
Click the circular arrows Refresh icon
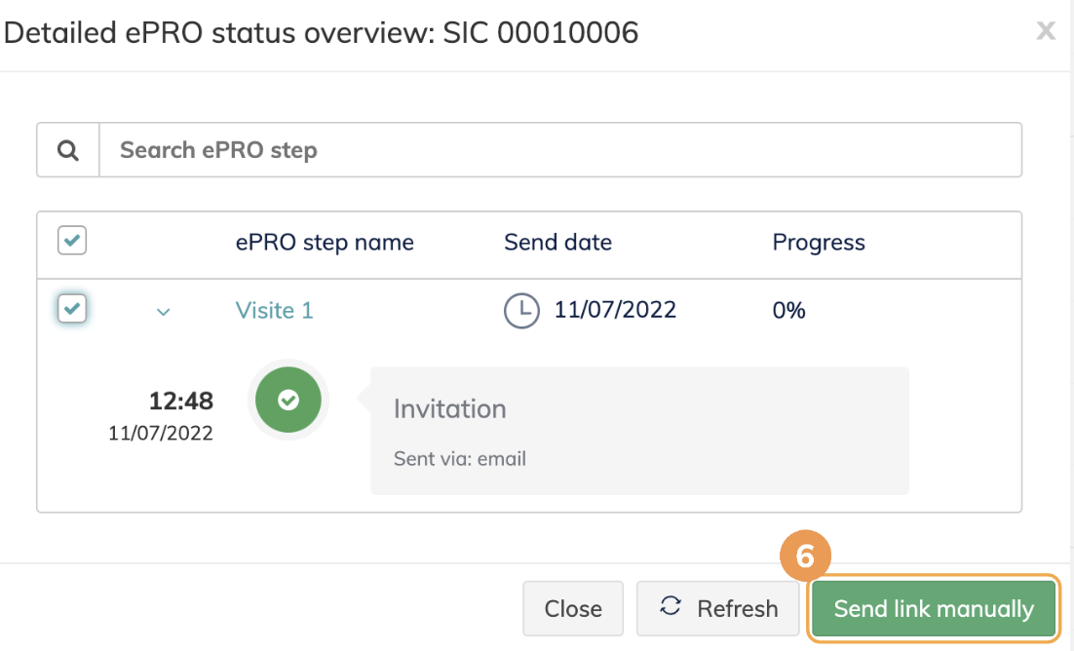[x=671, y=607]
